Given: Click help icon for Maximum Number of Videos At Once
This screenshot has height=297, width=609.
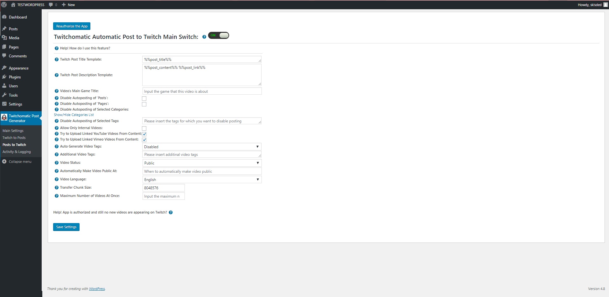Looking at the screenshot, I should [x=57, y=196].
